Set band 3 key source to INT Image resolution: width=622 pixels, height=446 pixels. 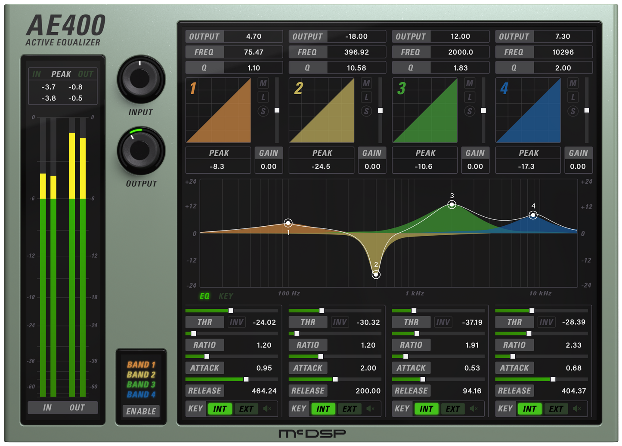coord(426,409)
